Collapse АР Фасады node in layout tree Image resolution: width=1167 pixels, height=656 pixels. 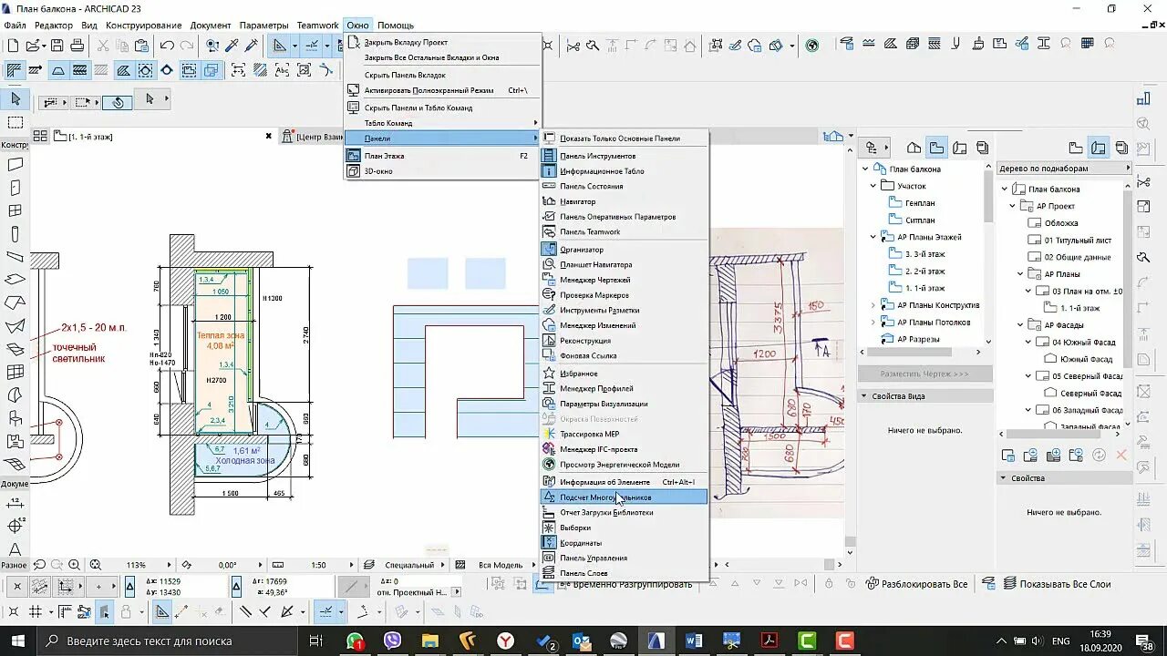[1020, 325]
